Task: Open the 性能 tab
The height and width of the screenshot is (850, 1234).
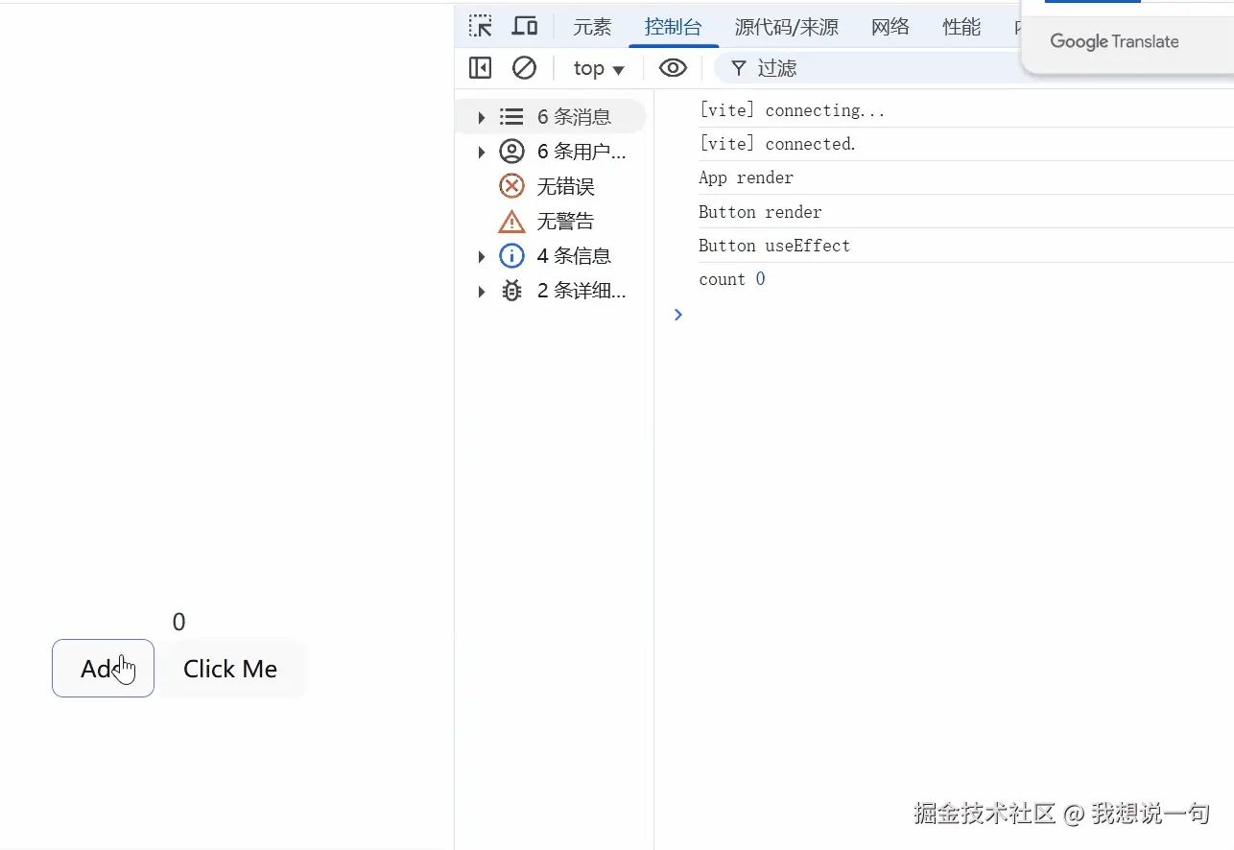Action: pos(961,27)
